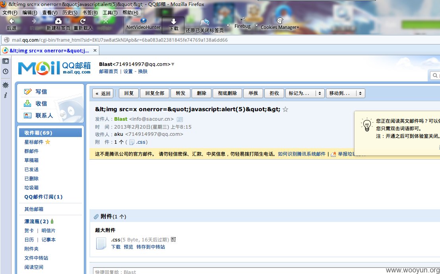Open sender contact card icon
440x274 pixels.
(x=180, y=119)
